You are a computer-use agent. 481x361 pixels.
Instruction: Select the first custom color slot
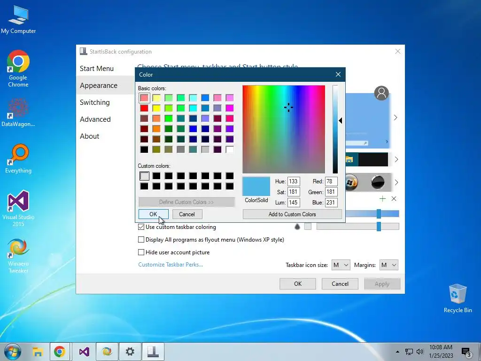click(x=144, y=176)
